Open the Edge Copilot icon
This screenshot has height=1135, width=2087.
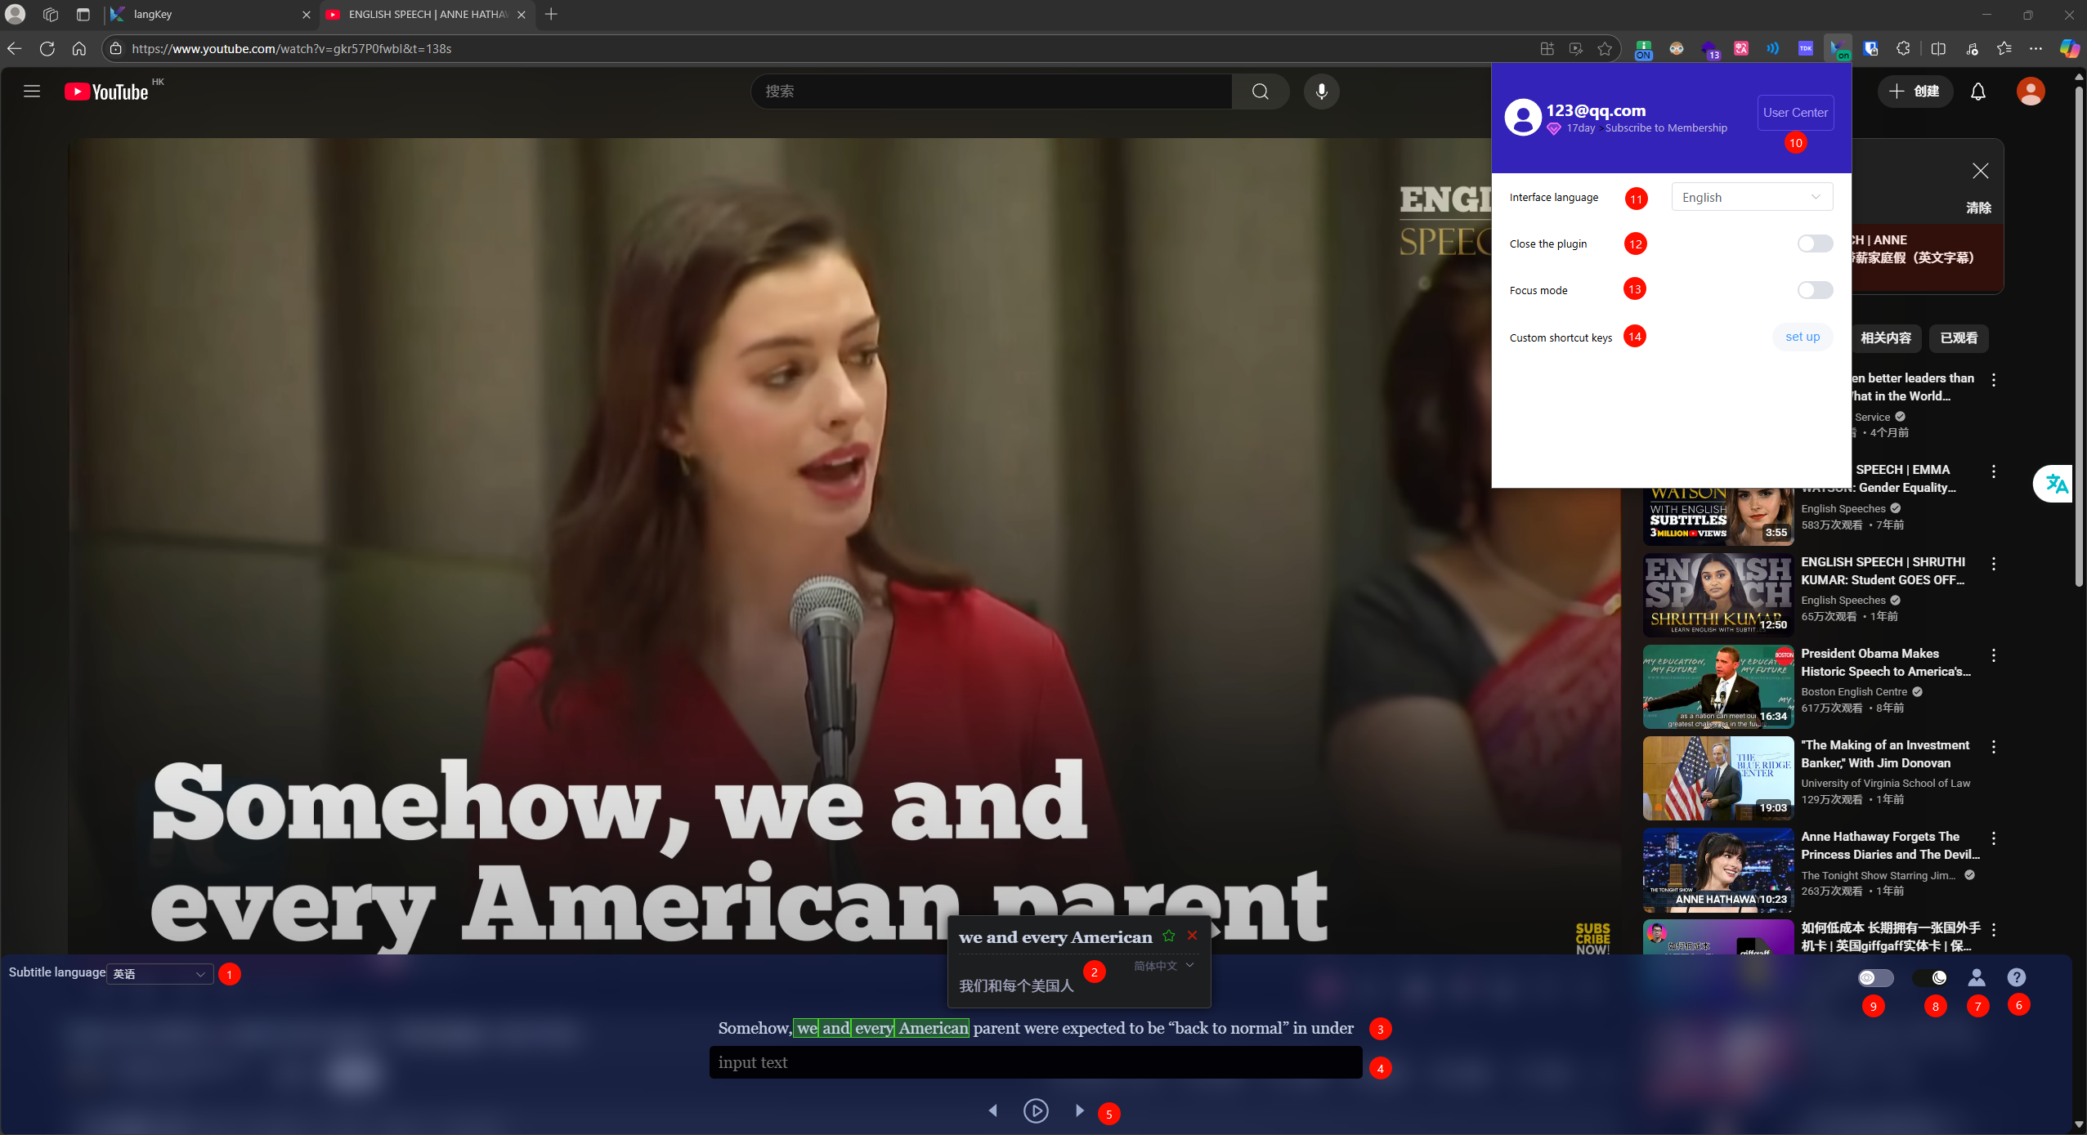coord(2069,49)
